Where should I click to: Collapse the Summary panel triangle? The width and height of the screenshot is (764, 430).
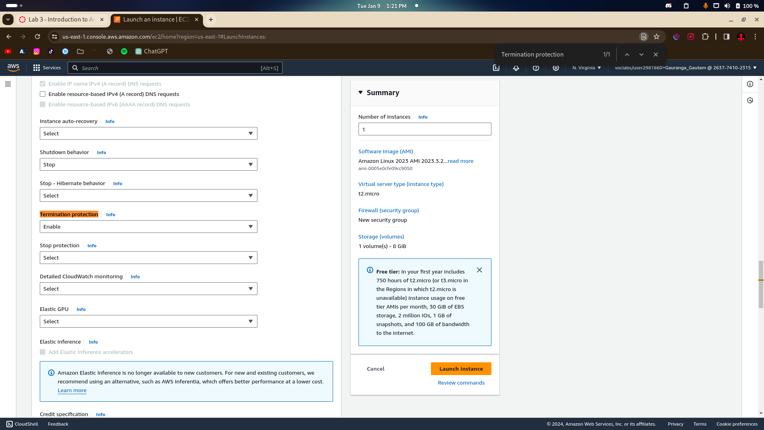coord(361,93)
